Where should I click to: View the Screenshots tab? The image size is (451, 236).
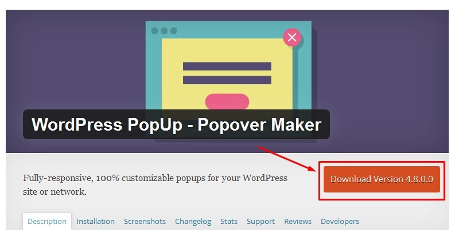pyautogui.click(x=145, y=221)
